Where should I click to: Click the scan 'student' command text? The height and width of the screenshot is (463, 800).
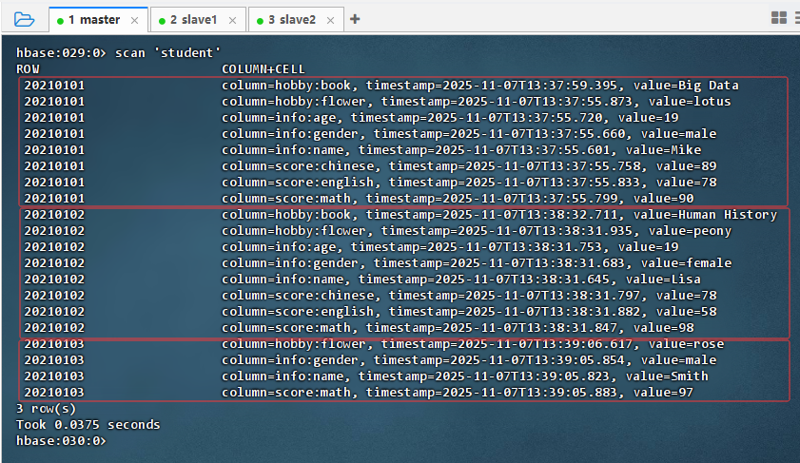pyautogui.click(x=167, y=52)
